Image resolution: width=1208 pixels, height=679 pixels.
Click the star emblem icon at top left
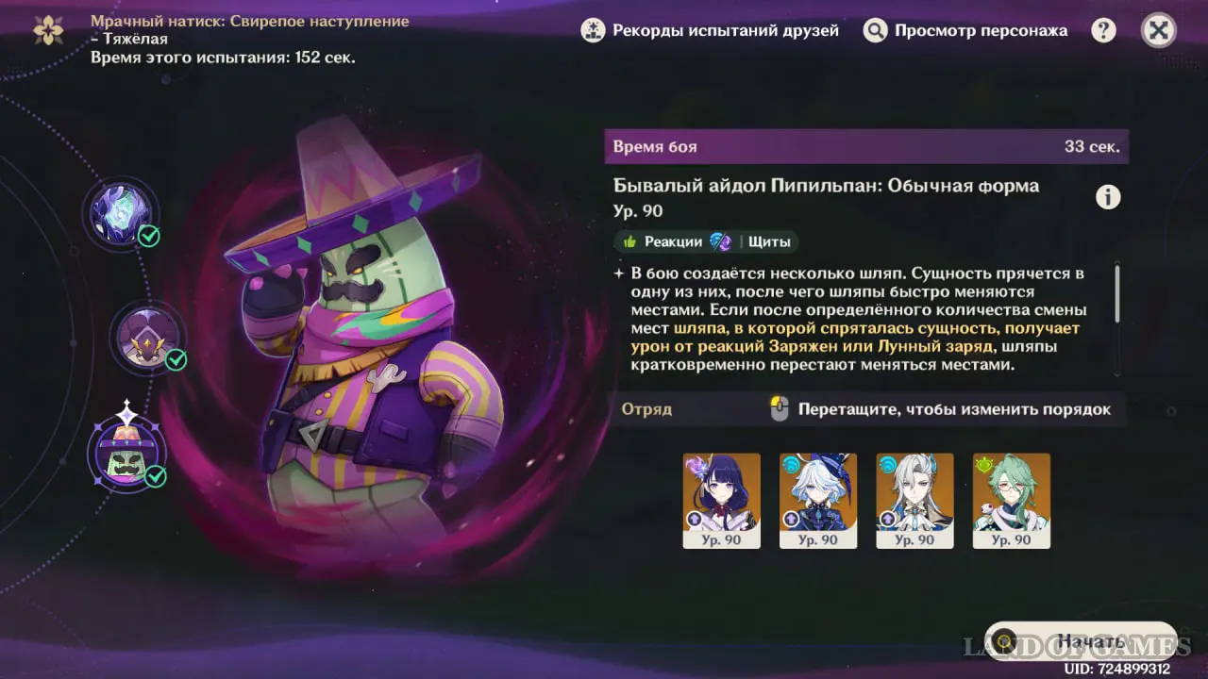pyautogui.click(x=48, y=30)
